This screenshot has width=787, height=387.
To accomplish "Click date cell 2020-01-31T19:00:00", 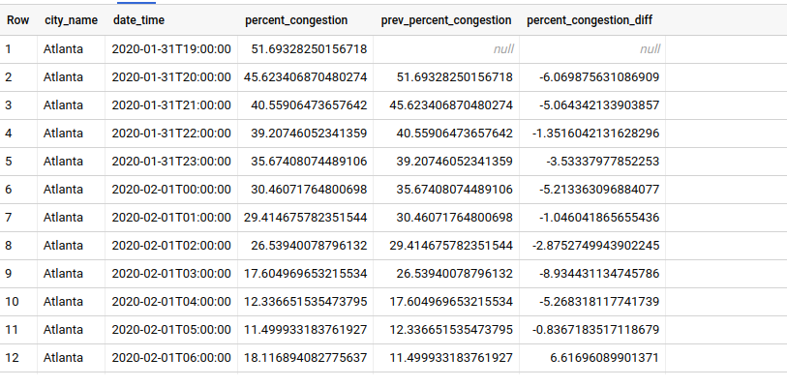I will point(171,48).
